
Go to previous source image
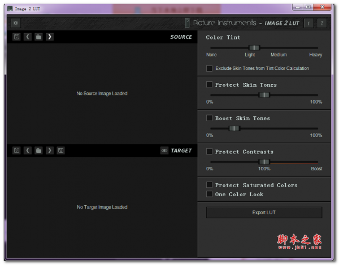click(x=28, y=37)
